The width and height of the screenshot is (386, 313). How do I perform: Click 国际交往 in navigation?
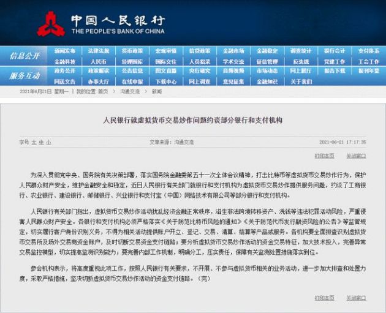click(x=166, y=61)
